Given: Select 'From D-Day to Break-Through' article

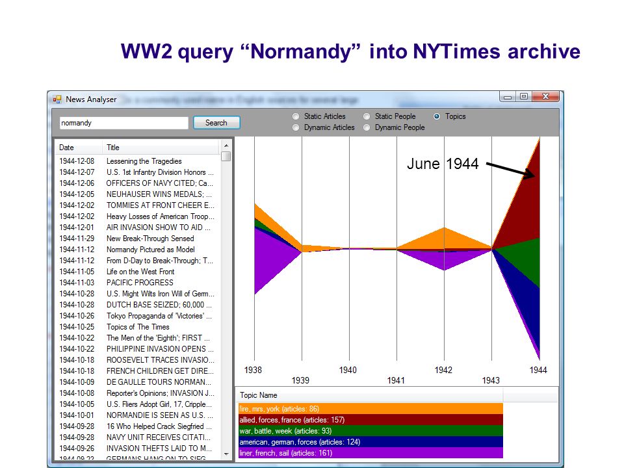Looking at the screenshot, I should (137, 261).
